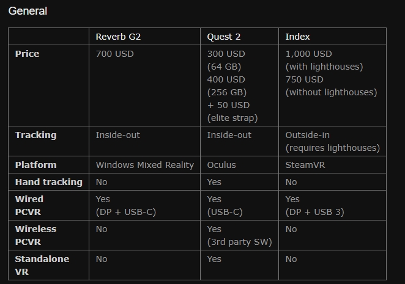Viewport: 405px width, 284px height.
Task: Click the 3rd party SW text
Action: click(x=239, y=242)
